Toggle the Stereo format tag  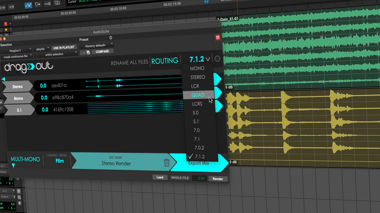tap(18, 87)
